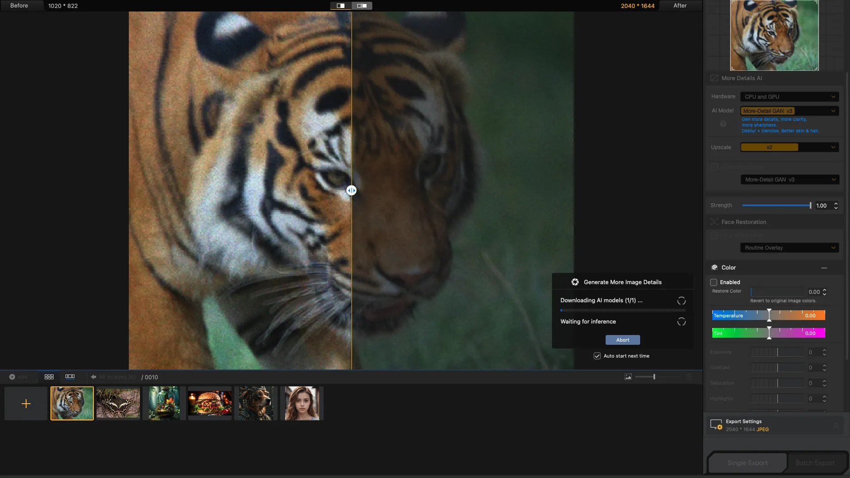The height and width of the screenshot is (478, 850).
Task: Click the Before label tab
Action: tap(19, 6)
